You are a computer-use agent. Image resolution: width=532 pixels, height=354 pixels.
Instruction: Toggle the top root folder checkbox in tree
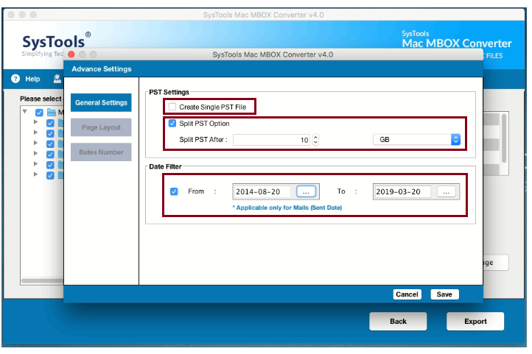[39, 113]
